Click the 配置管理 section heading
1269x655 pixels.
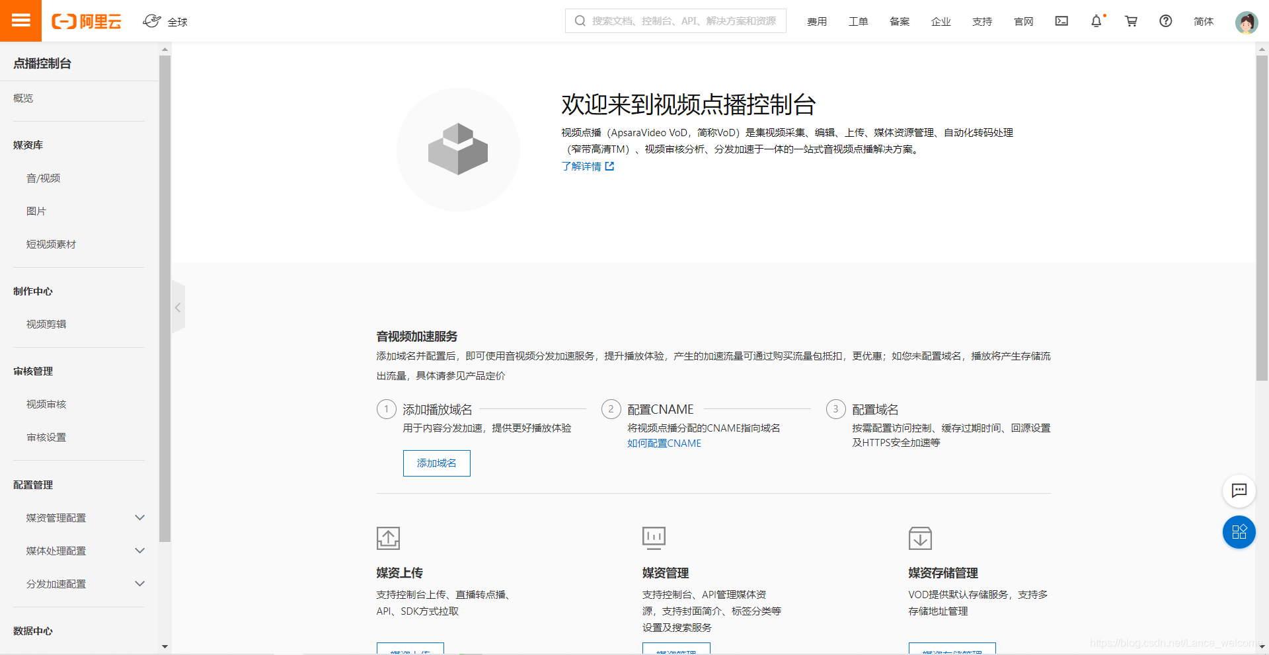click(x=33, y=485)
